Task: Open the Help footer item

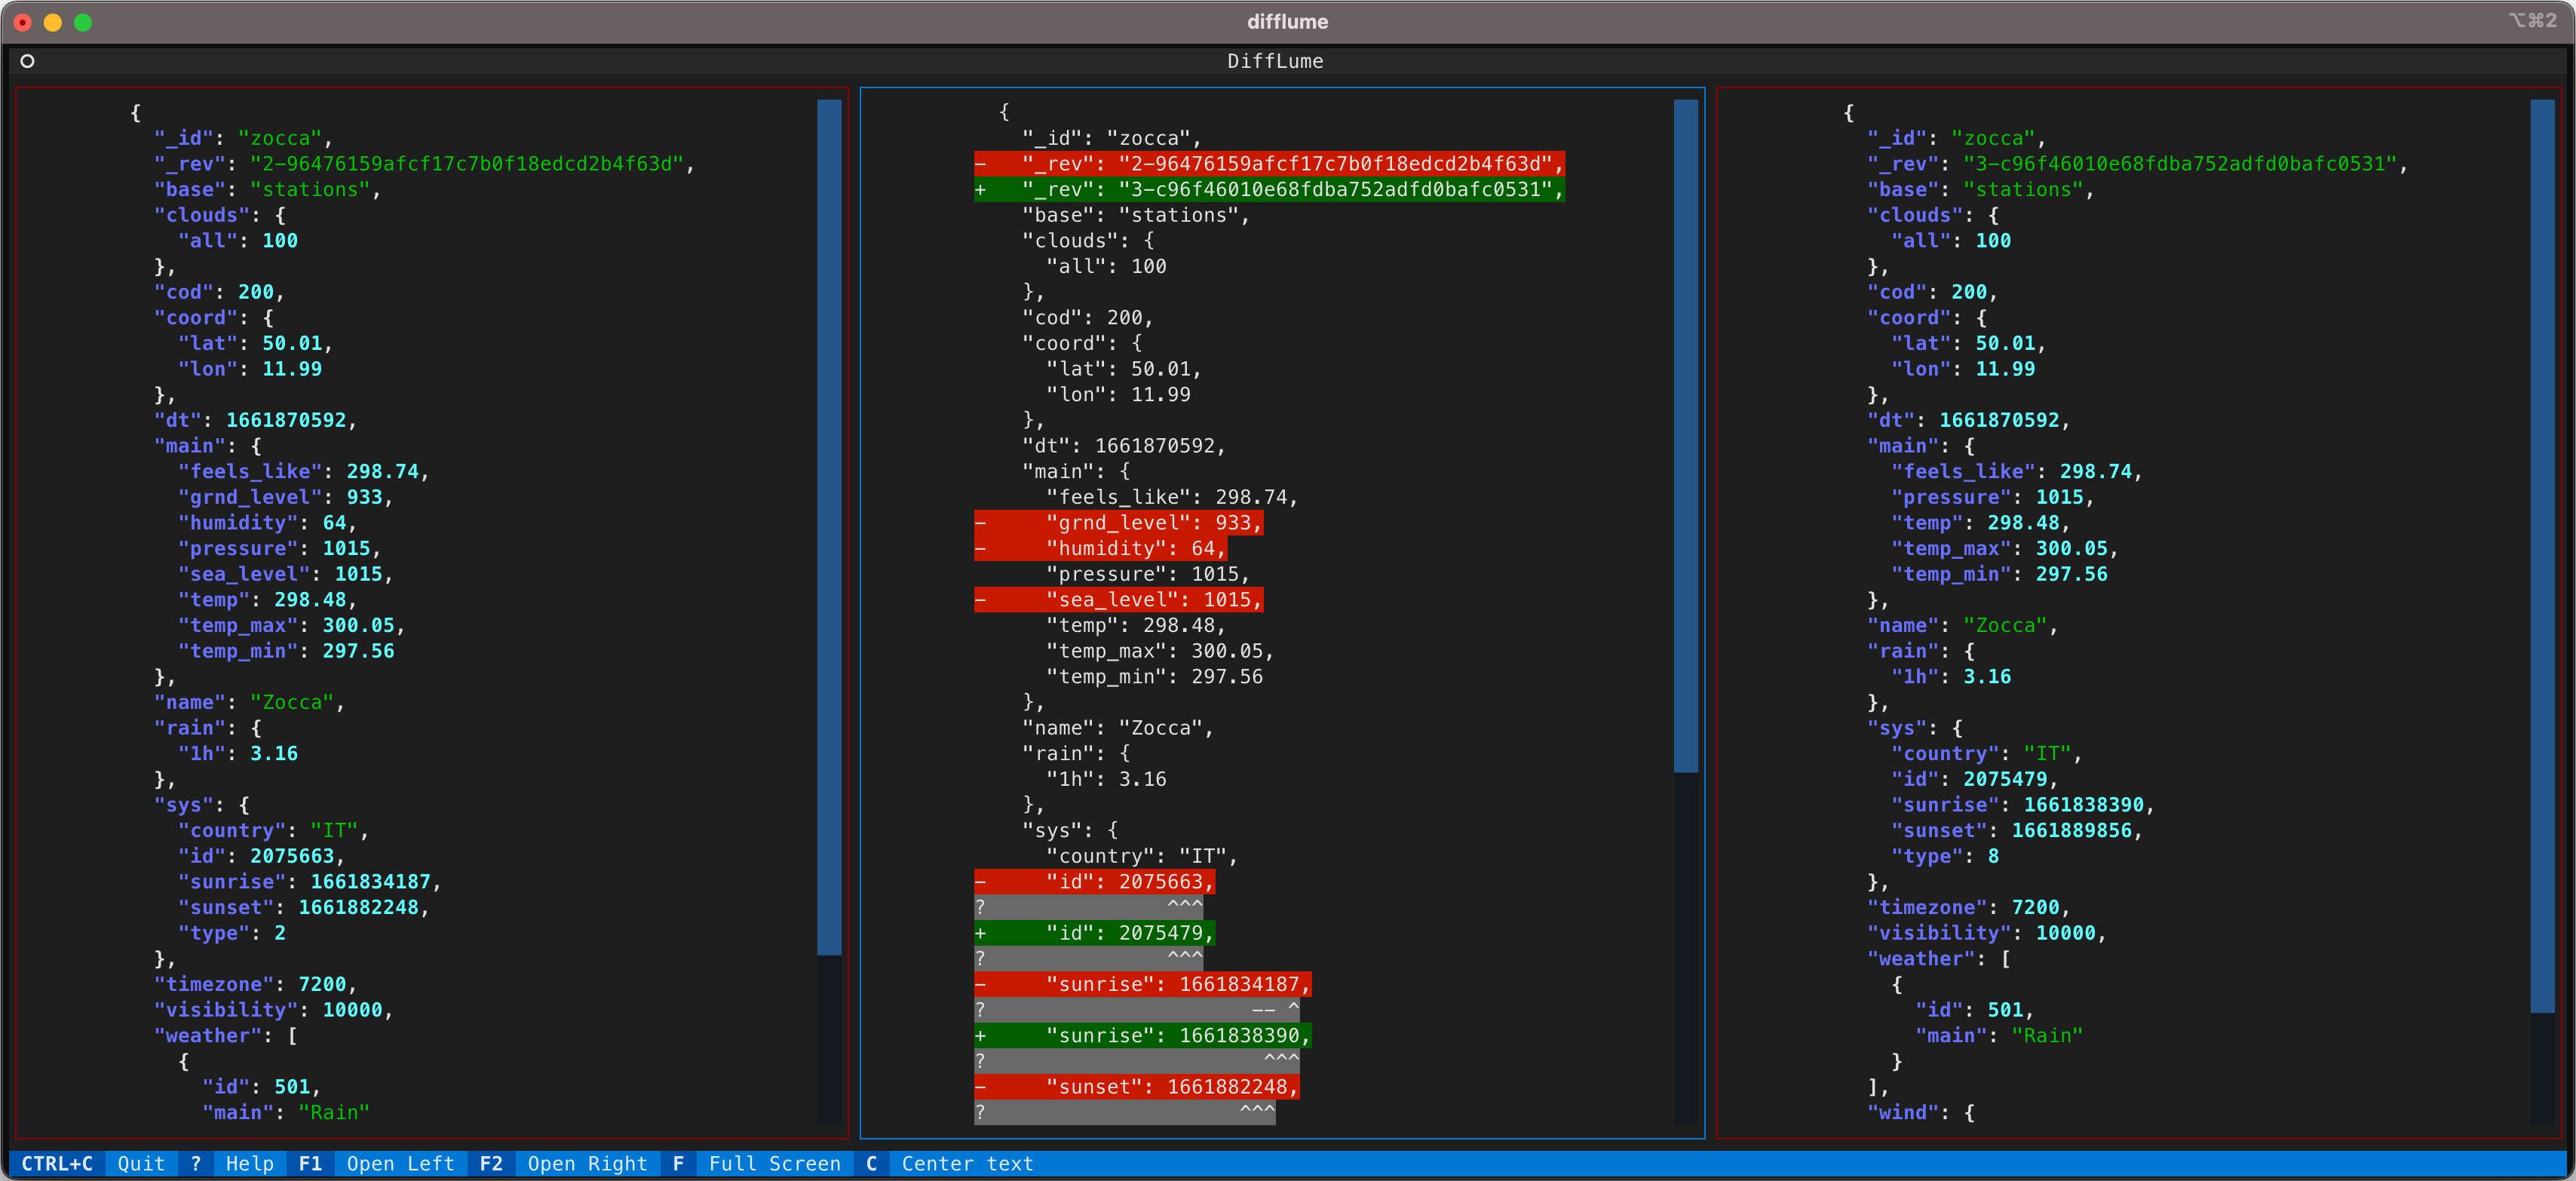Action: pyautogui.click(x=249, y=1163)
